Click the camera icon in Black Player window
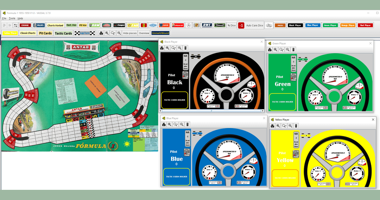The height and width of the screenshot is (200, 380). click(162, 48)
